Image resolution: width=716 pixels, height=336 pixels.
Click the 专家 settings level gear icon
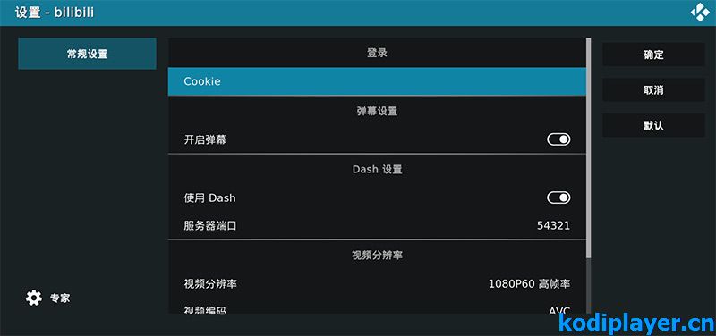point(34,298)
